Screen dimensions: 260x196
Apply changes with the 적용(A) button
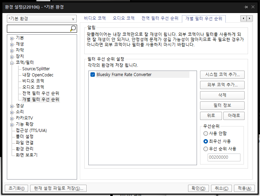pyautogui.click(x=244, y=188)
